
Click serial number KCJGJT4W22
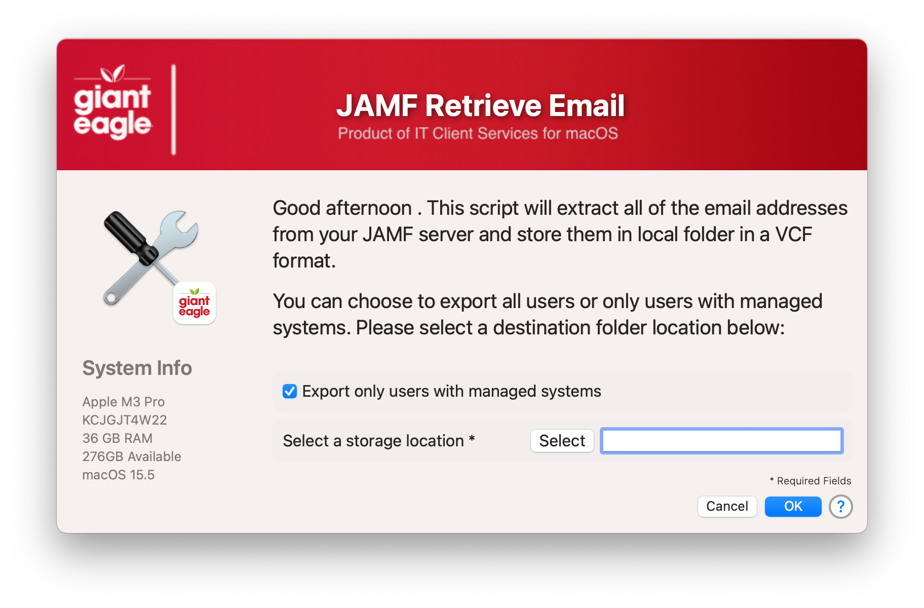click(x=125, y=420)
